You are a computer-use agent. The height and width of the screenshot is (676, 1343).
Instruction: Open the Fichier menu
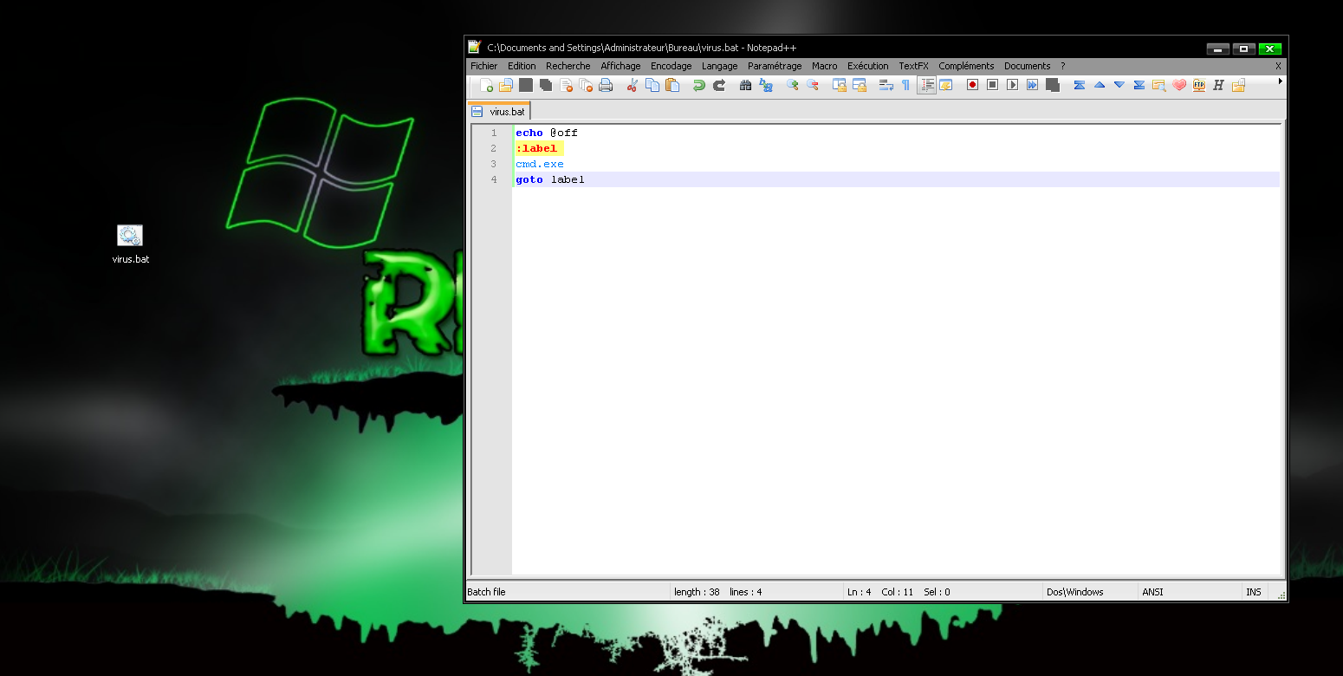tap(483, 66)
